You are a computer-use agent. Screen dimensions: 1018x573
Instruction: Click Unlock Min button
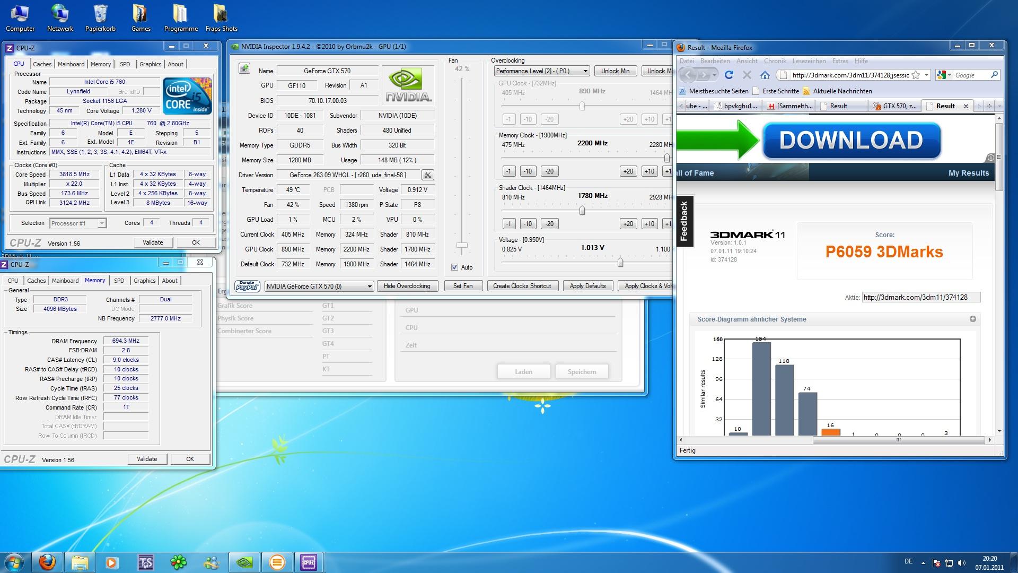tap(615, 71)
